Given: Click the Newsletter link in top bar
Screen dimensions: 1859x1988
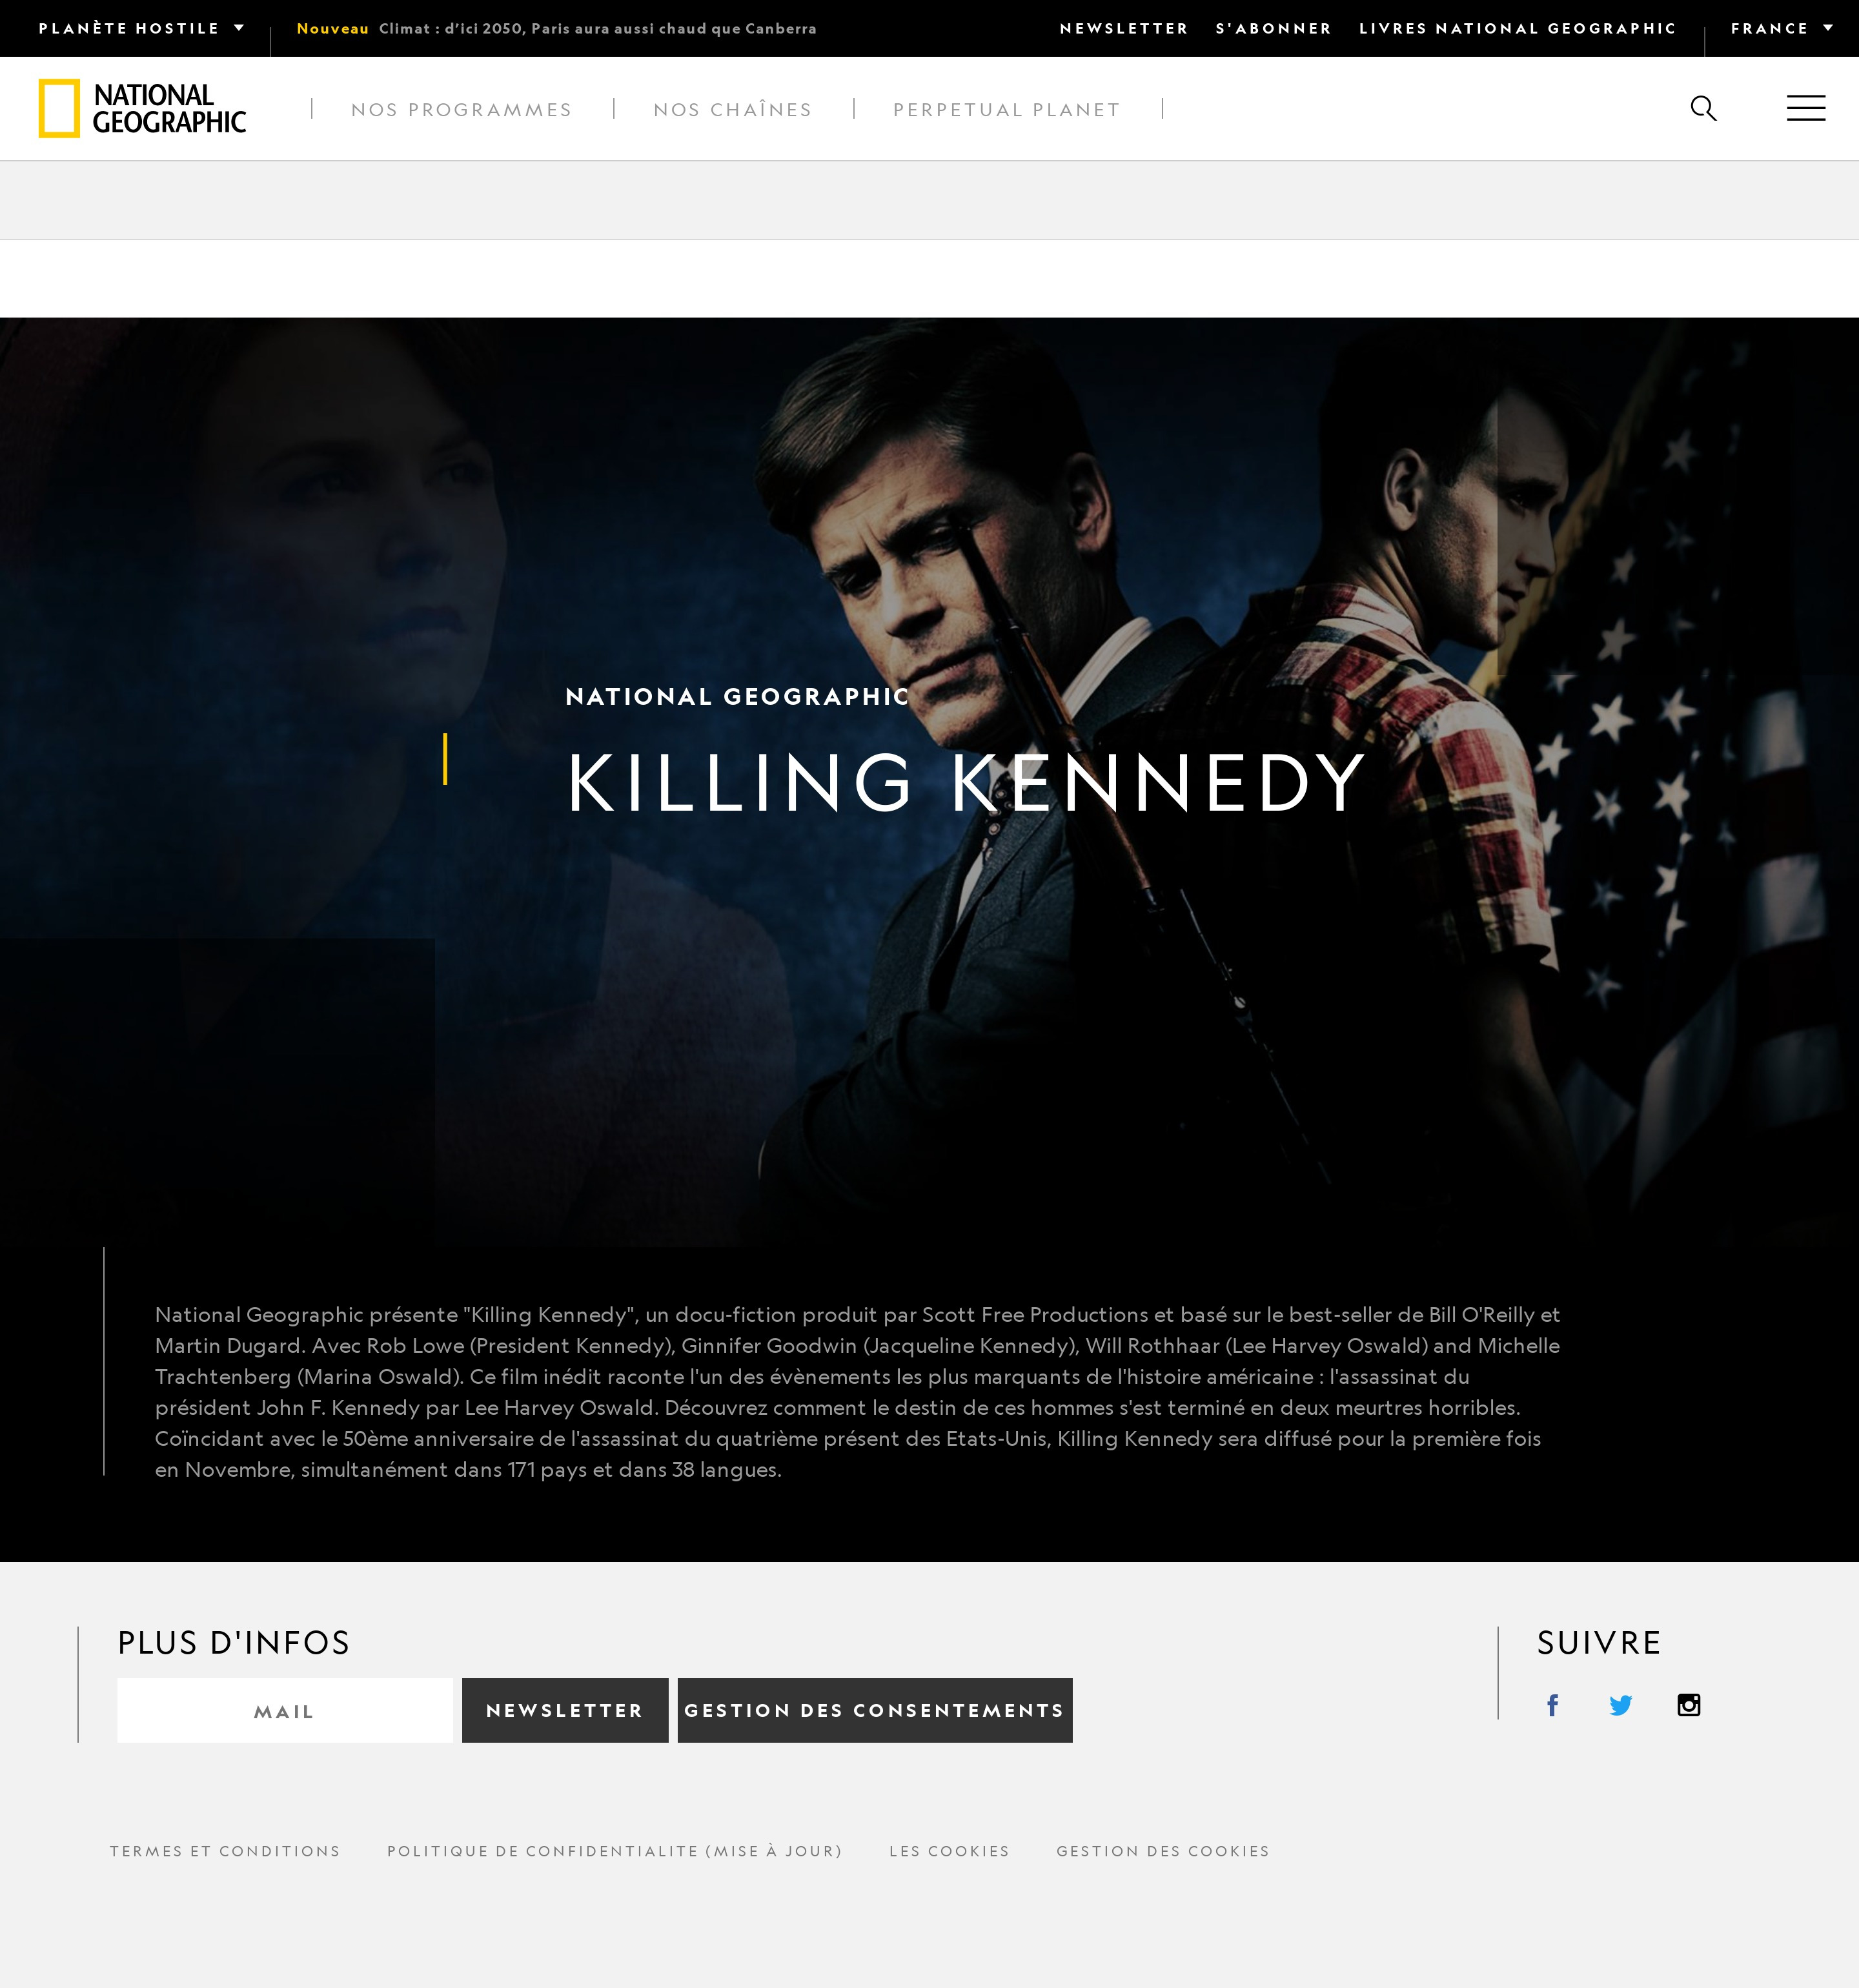Looking at the screenshot, I should (x=1123, y=28).
